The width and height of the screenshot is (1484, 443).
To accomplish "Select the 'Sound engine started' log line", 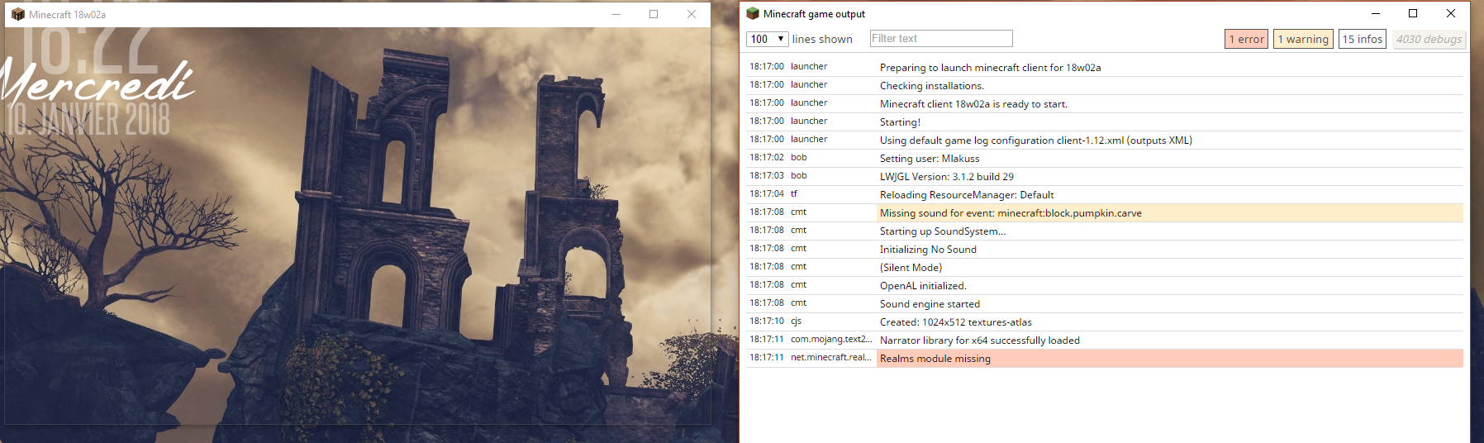I will [1104, 303].
